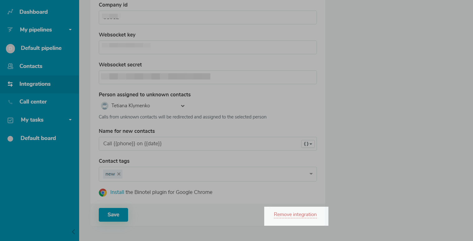This screenshot has height=241, width=473.
Task: Remove the "new" contact tag
Action: point(119,174)
